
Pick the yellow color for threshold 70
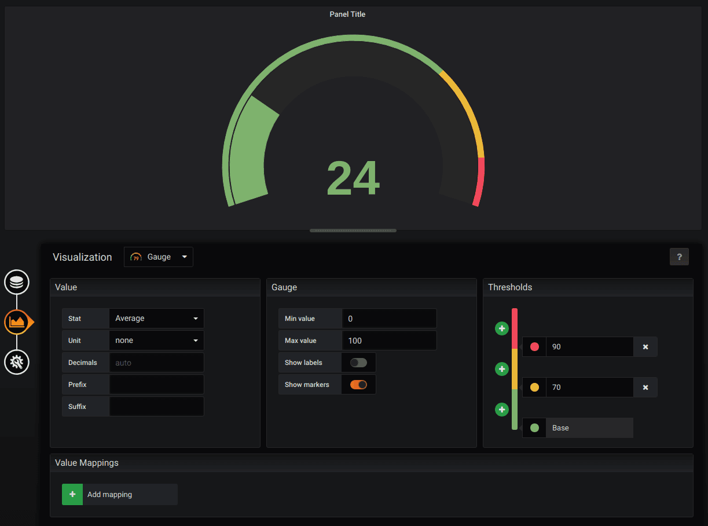point(534,388)
